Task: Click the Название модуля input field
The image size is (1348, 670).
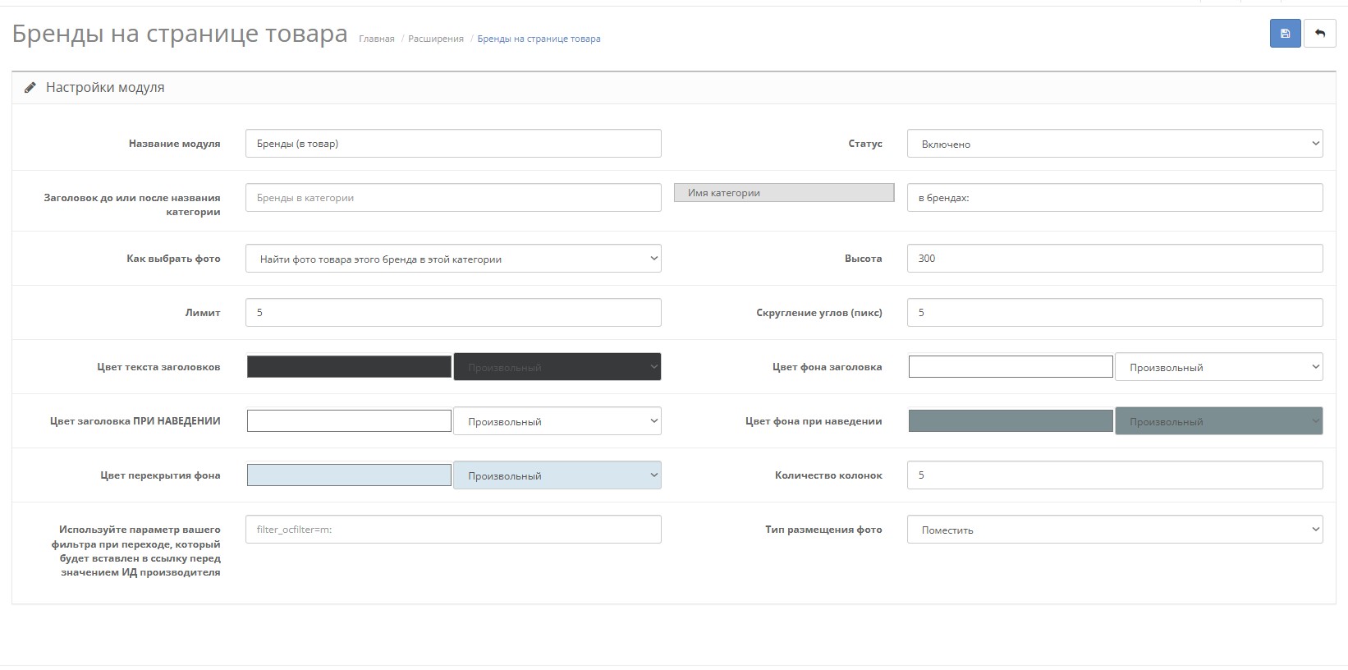Action: coord(453,144)
